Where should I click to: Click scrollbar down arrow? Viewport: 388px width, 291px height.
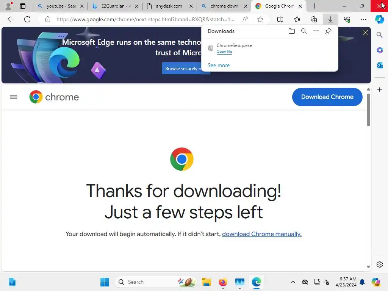[368, 267]
